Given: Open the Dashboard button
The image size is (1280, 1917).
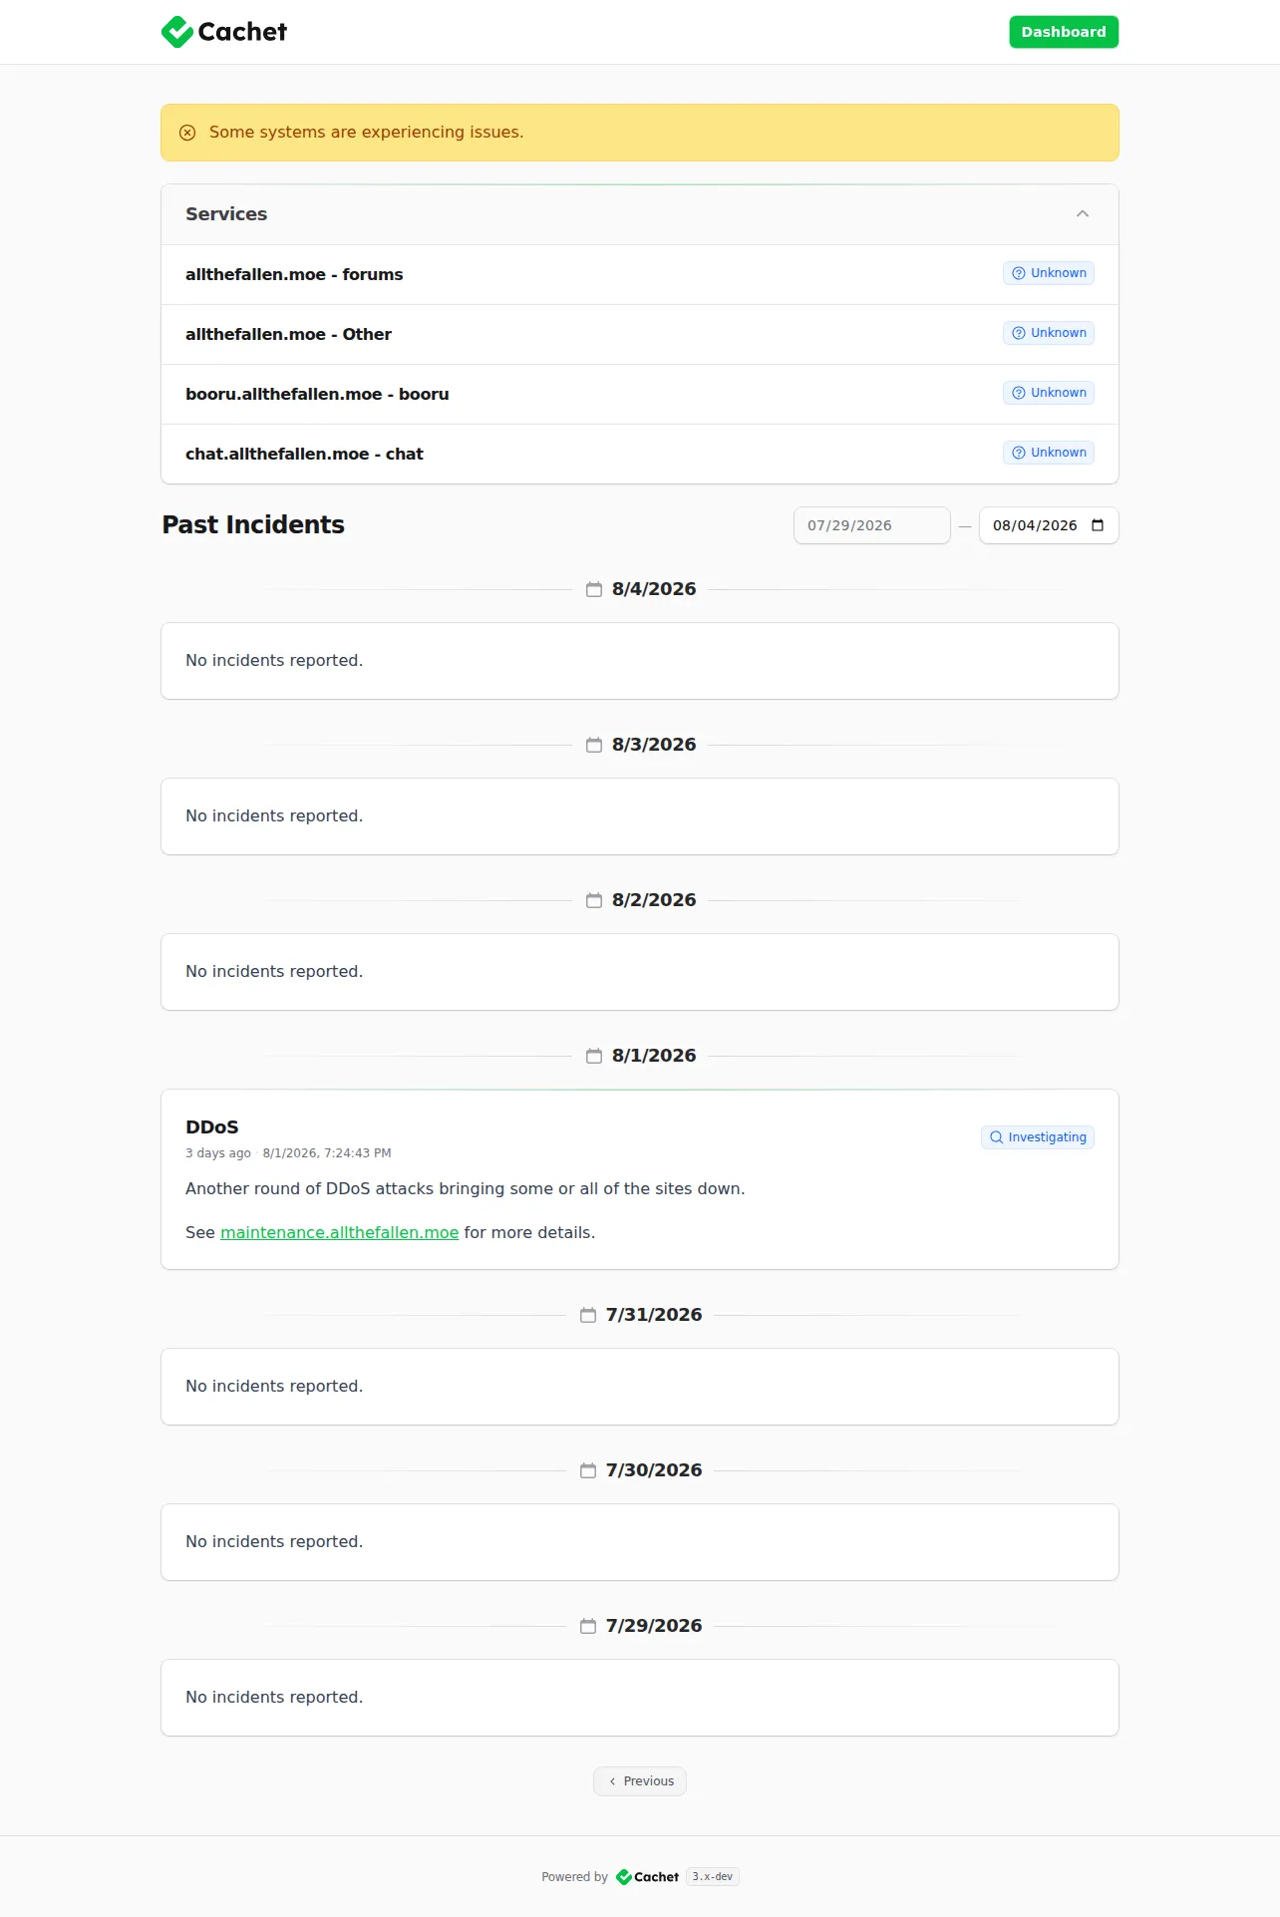Looking at the screenshot, I should coord(1064,32).
